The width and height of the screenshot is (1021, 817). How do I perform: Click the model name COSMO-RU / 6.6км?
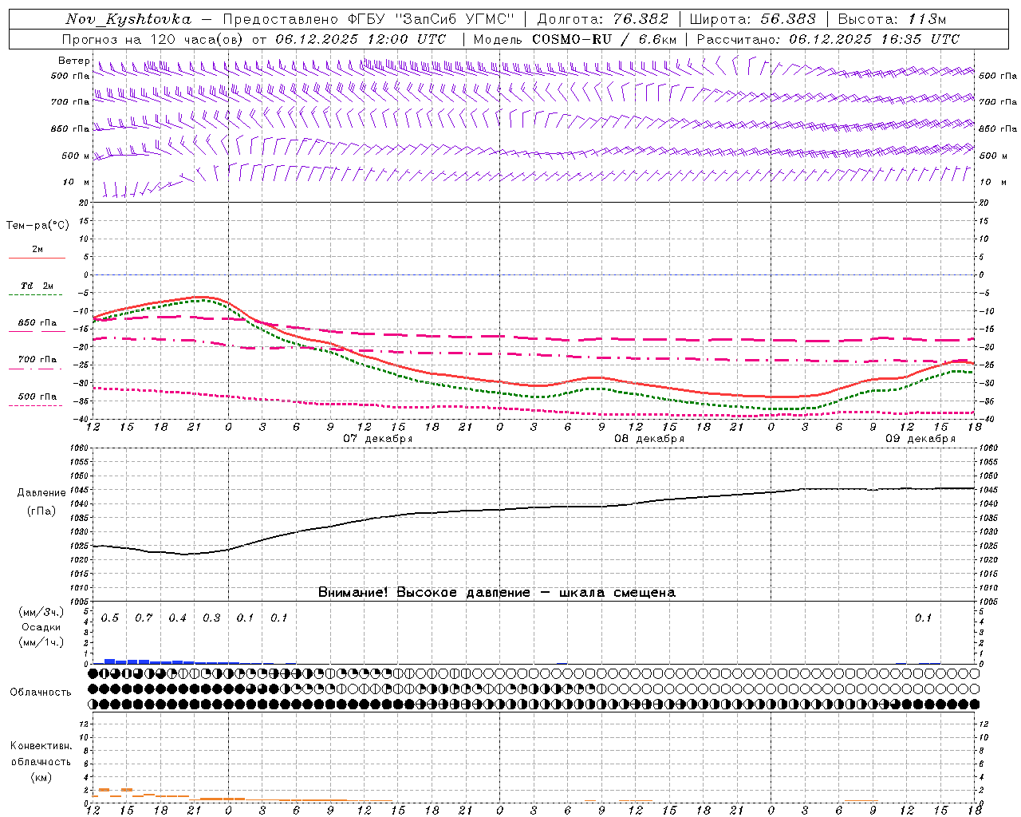[x=604, y=39]
